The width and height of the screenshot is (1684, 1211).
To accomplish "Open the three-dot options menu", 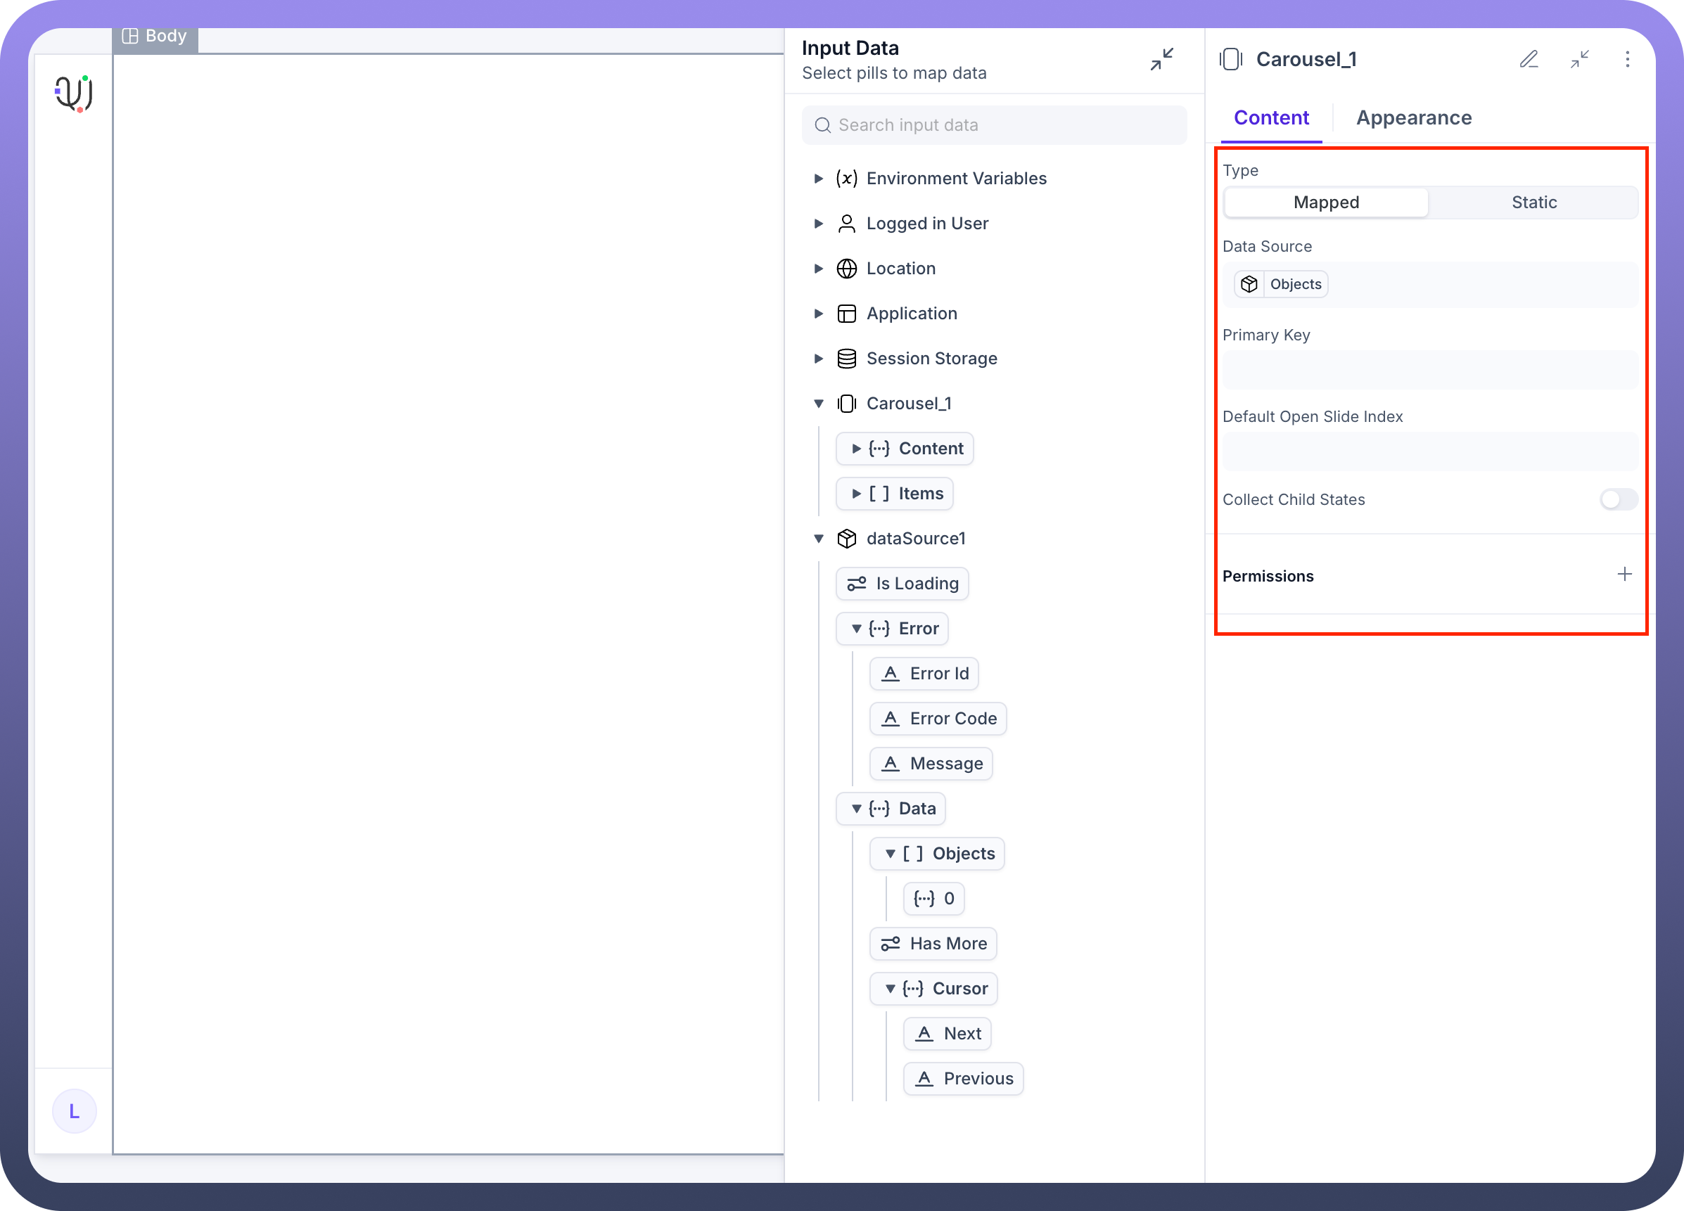I will tap(1627, 59).
